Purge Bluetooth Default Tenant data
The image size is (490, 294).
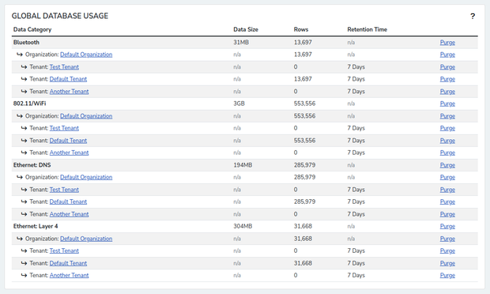[447, 79]
